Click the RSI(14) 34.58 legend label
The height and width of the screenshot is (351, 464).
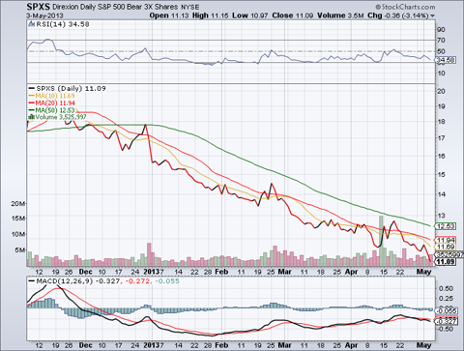pyautogui.click(x=63, y=24)
